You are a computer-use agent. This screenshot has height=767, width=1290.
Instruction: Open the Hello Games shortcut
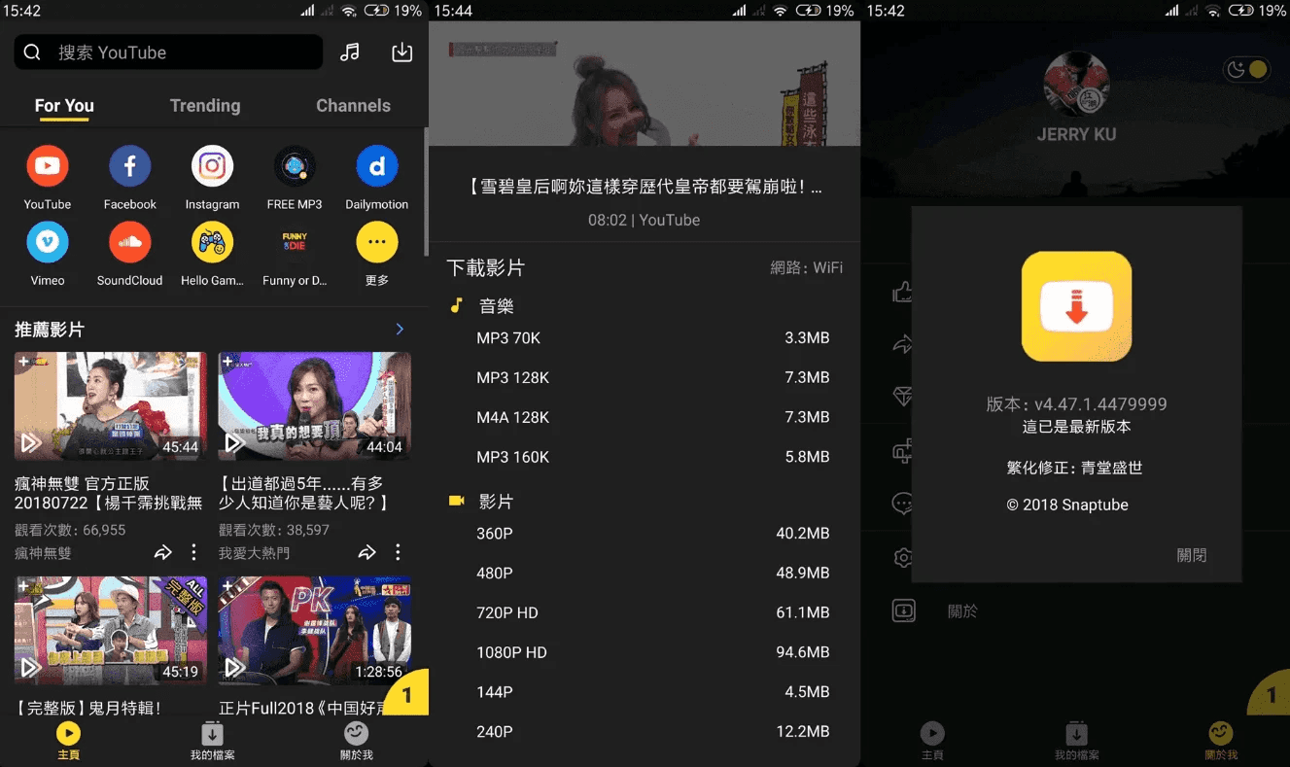tap(212, 242)
